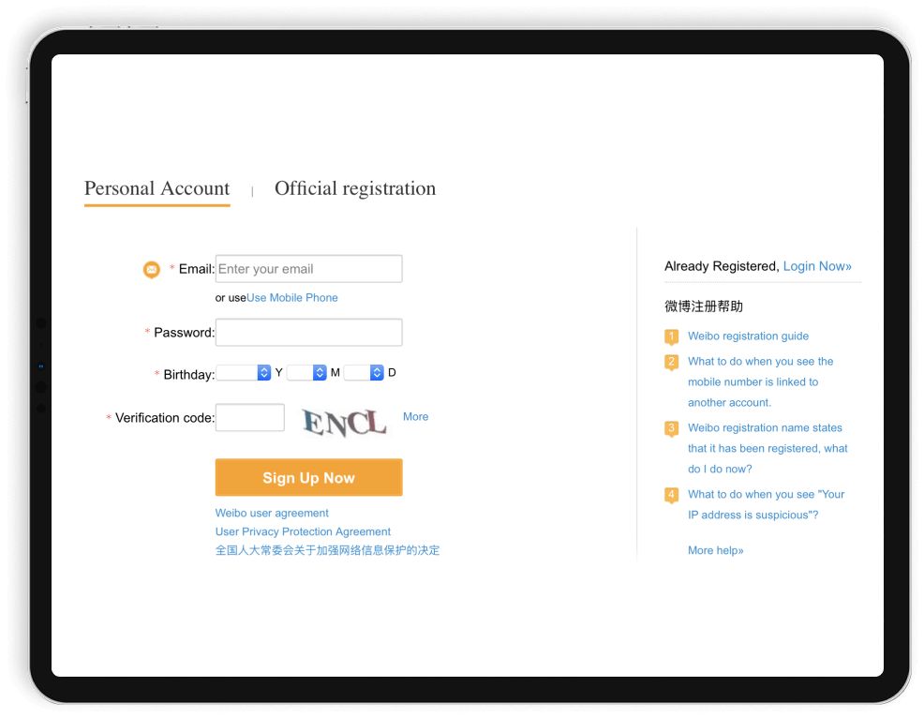This screenshot has width=924, height=717.
Task: Open the Weibo user agreement link
Action: pos(272,514)
